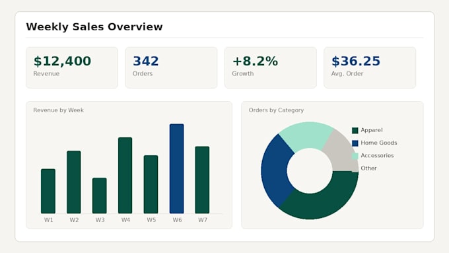The image size is (449, 253).
Task: Click the Apparel legend label
Action: (x=371, y=130)
